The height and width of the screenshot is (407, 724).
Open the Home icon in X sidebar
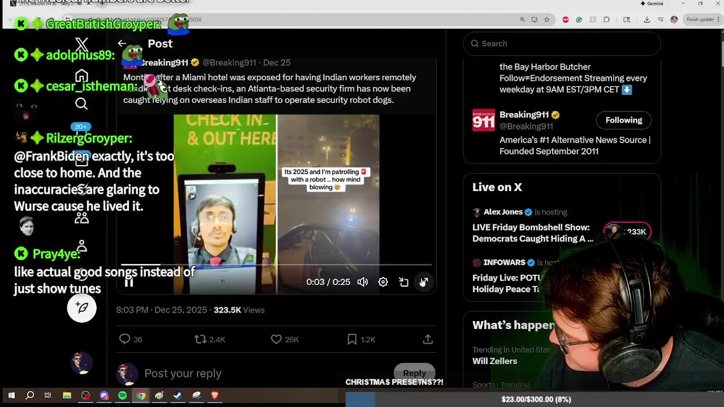pos(81,75)
